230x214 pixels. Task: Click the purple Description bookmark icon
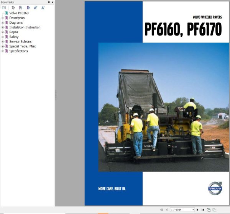pos(7,18)
